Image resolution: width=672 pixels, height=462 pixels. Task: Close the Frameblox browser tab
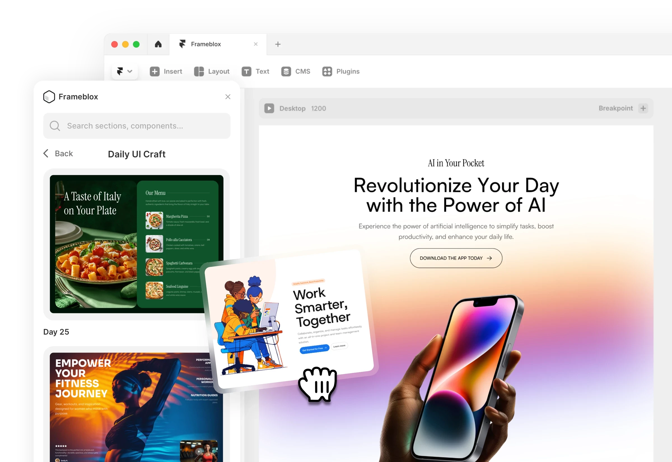[256, 44]
